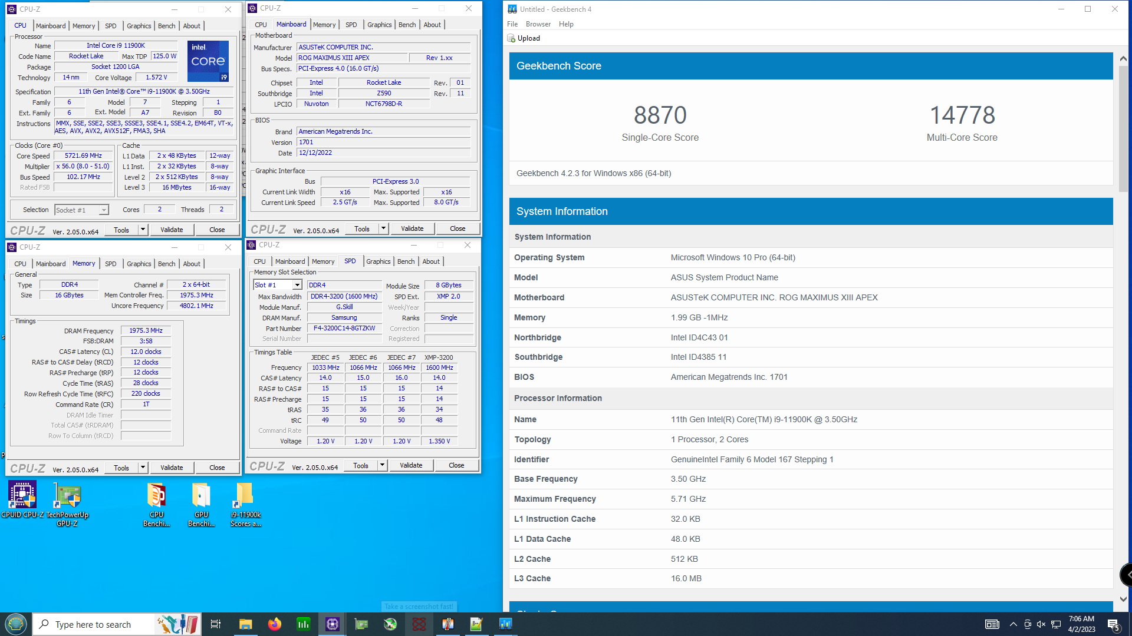The width and height of the screenshot is (1132, 636).
Task: Click the part number F4-3200C14-8GTZKW field
Action: (x=344, y=329)
